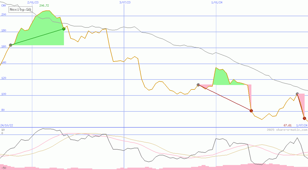This screenshot has height=170, width=308.
Task: Click the small green area after 1/01/24
Action: pyautogui.click(x=221, y=78)
